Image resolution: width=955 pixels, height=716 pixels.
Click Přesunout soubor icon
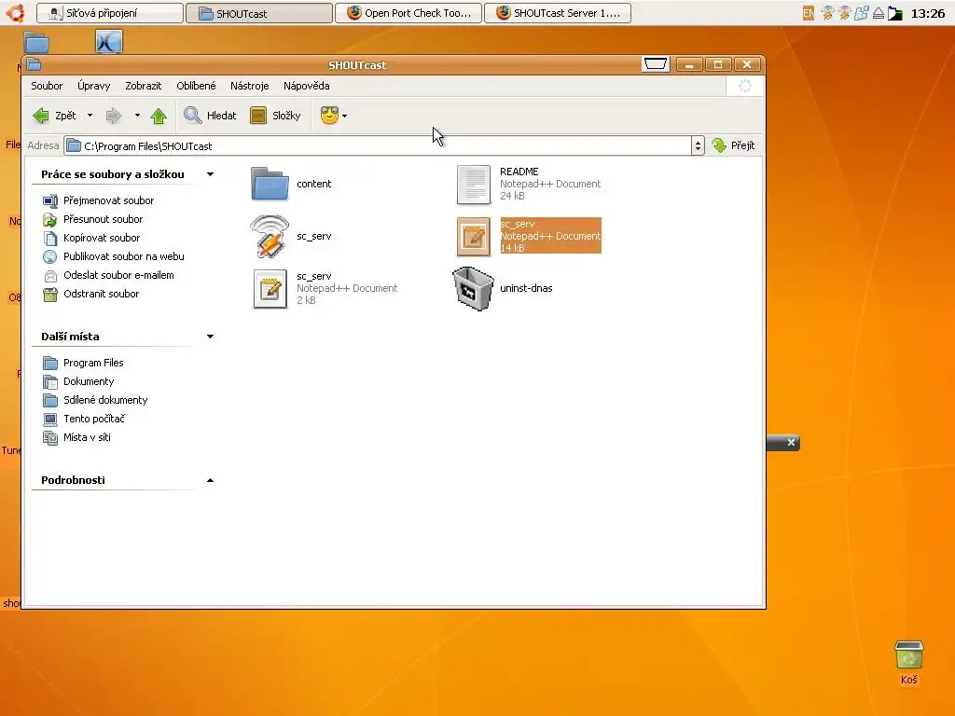pyautogui.click(x=50, y=219)
